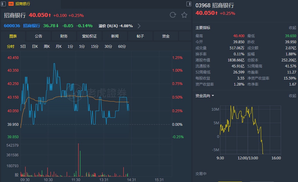Select the 周K chart period

(x=47, y=47)
